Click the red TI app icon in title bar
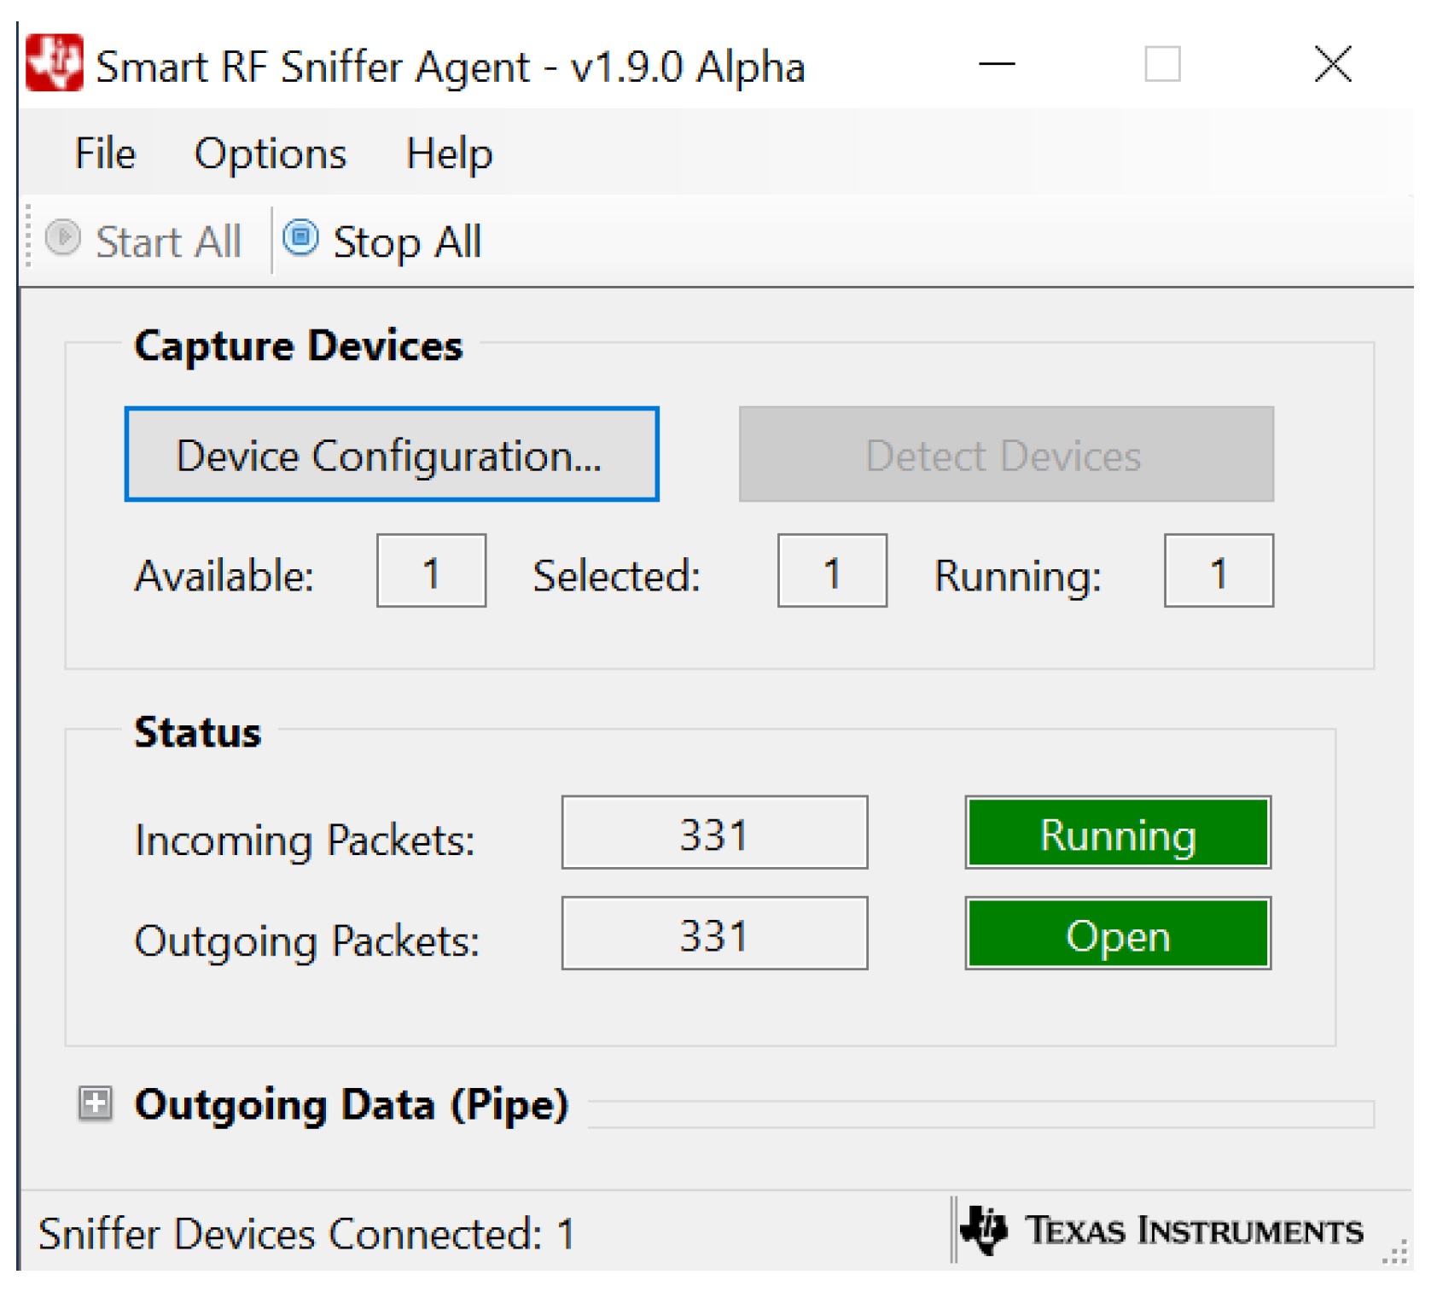1437x1292 pixels. pyautogui.click(x=54, y=63)
